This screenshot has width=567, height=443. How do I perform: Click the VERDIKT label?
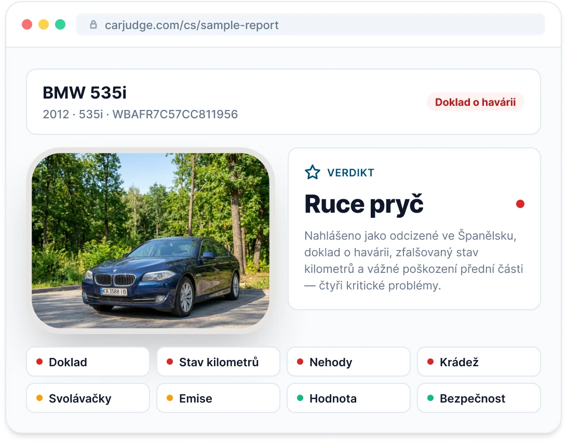350,173
